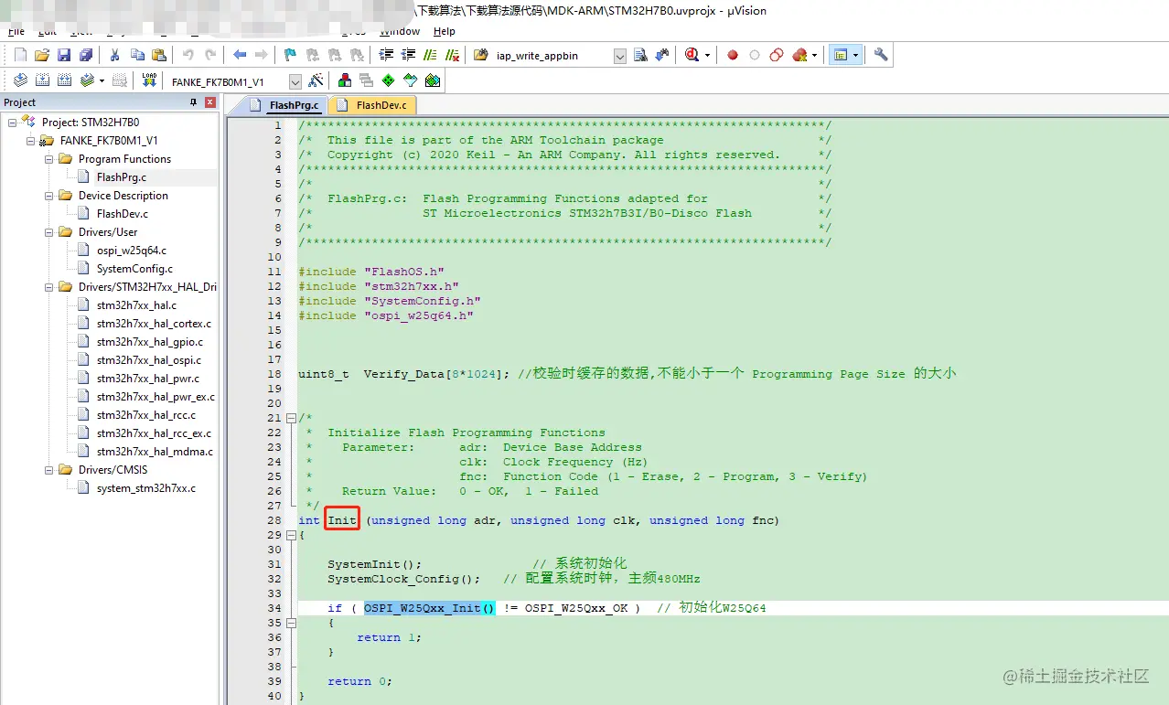Download to flash with LOAD icon
Viewport: 1169px width, 705px height.
point(149,80)
